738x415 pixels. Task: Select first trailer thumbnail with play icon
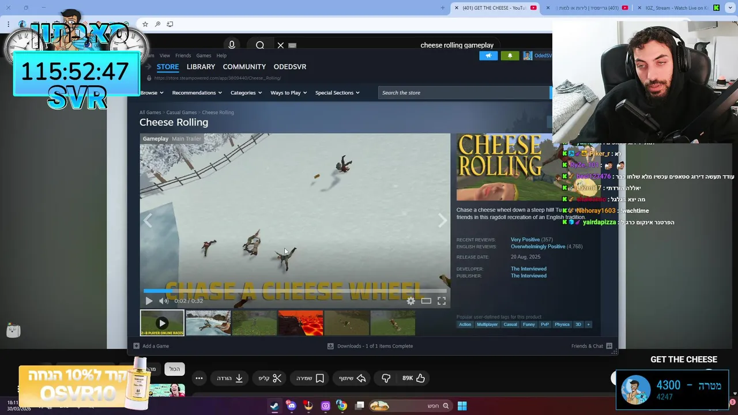162,323
